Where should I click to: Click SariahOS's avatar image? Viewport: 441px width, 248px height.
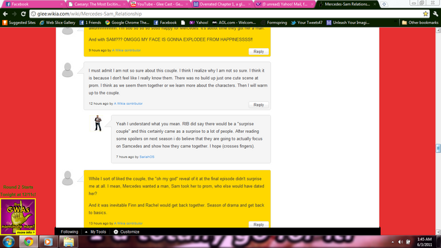pos(97,123)
